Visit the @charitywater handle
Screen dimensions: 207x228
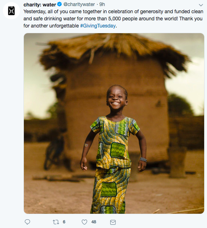[79, 4]
